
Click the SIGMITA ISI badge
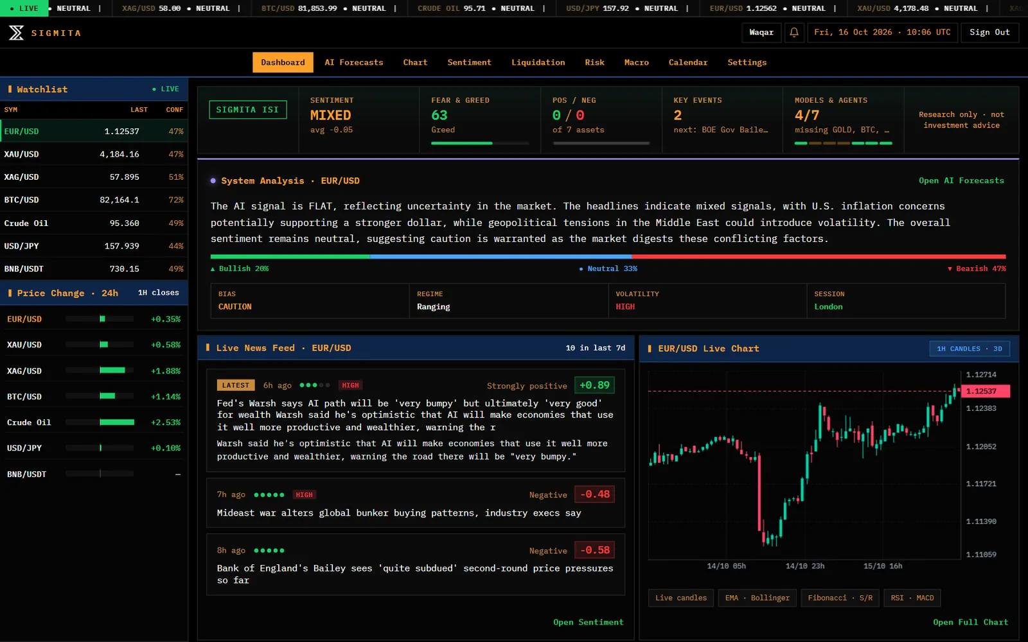click(x=247, y=110)
